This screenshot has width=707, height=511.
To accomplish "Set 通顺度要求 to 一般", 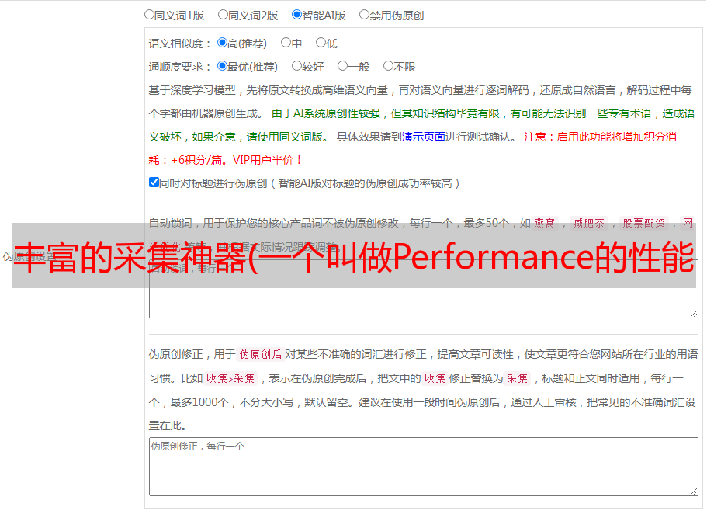I will coord(343,66).
